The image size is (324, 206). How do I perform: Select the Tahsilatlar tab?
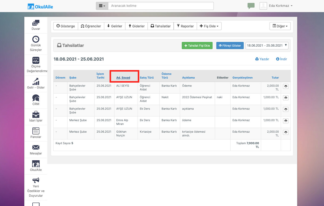(161, 26)
